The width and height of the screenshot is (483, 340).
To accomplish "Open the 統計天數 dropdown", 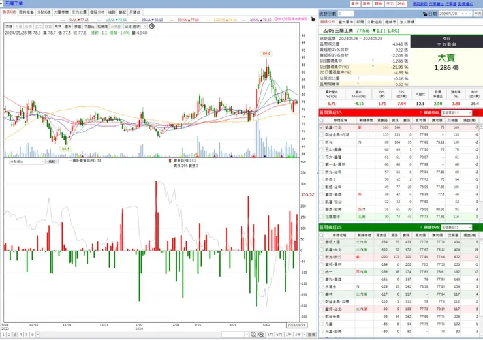I will (x=345, y=14).
